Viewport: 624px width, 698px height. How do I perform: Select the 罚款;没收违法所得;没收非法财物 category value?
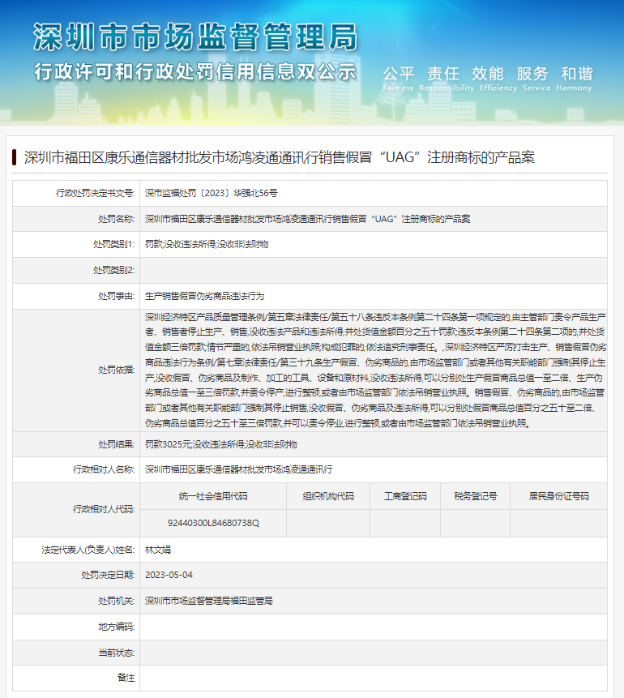(x=207, y=244)
